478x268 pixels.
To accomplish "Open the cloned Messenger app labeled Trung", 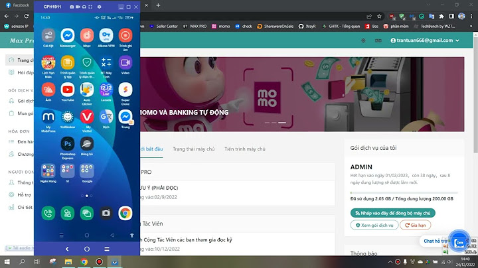I will 125,117.
